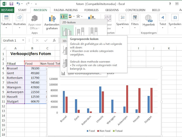Open the Undo history dropdown arrow
Image resolution: width=182 pixels, height=137 pixels.
coord(22,4)
